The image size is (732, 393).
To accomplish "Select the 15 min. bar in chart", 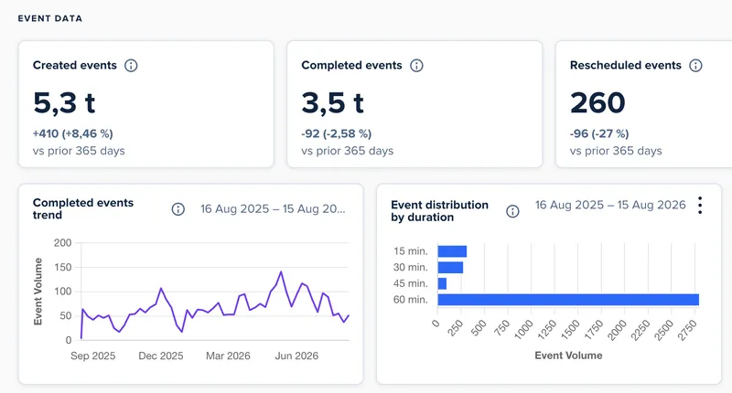I will pos(452,251).
